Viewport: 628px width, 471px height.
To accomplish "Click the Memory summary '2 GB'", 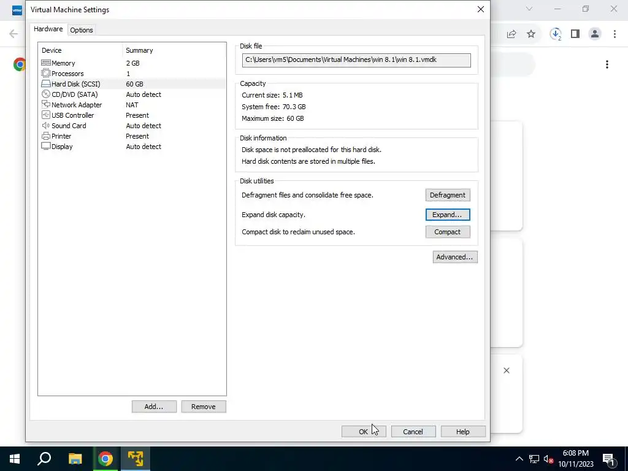I will 132,63.
